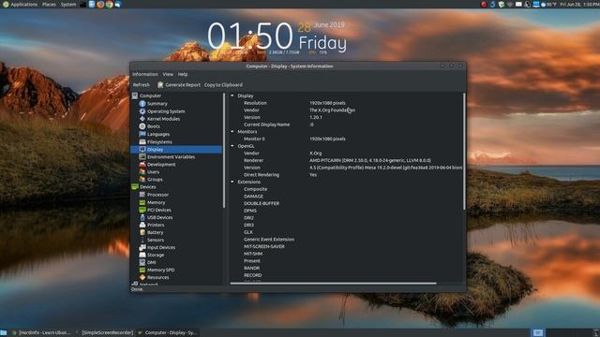Select the 'MIT-SCREEN-SAVER' extension row

346,246
